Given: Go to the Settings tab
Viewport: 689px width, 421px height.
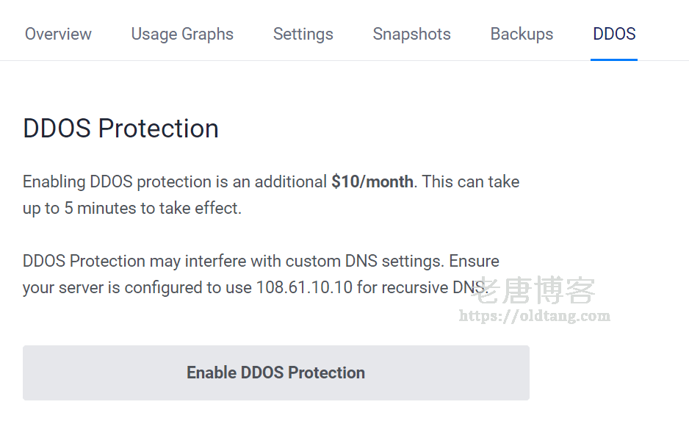Looking at the screenshot, I should point(303,35).
